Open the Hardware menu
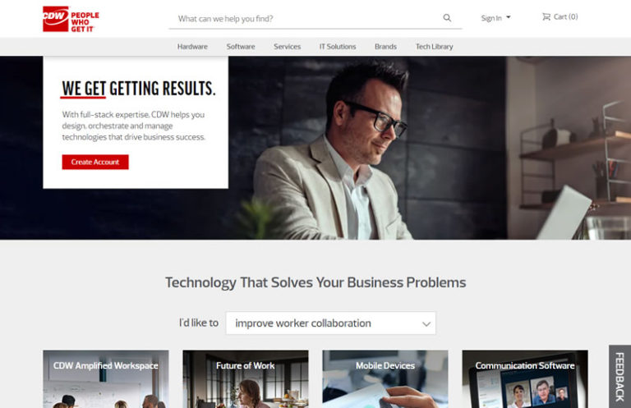This screenshot has width=631, height=408. pos(192,47)
